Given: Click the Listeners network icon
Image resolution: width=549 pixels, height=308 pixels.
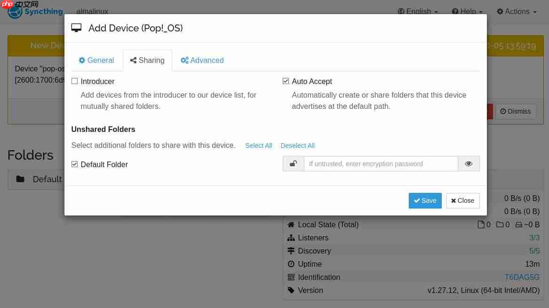Looking at the screenshot, I should click(291, 238).
